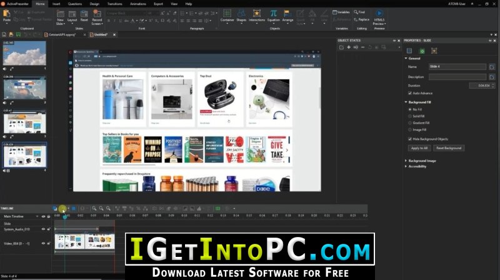This screenshot has width=500, height=280.
Task: Hide the System_Audio_010 track via eye icon
Action: click(x=43, y=229)
